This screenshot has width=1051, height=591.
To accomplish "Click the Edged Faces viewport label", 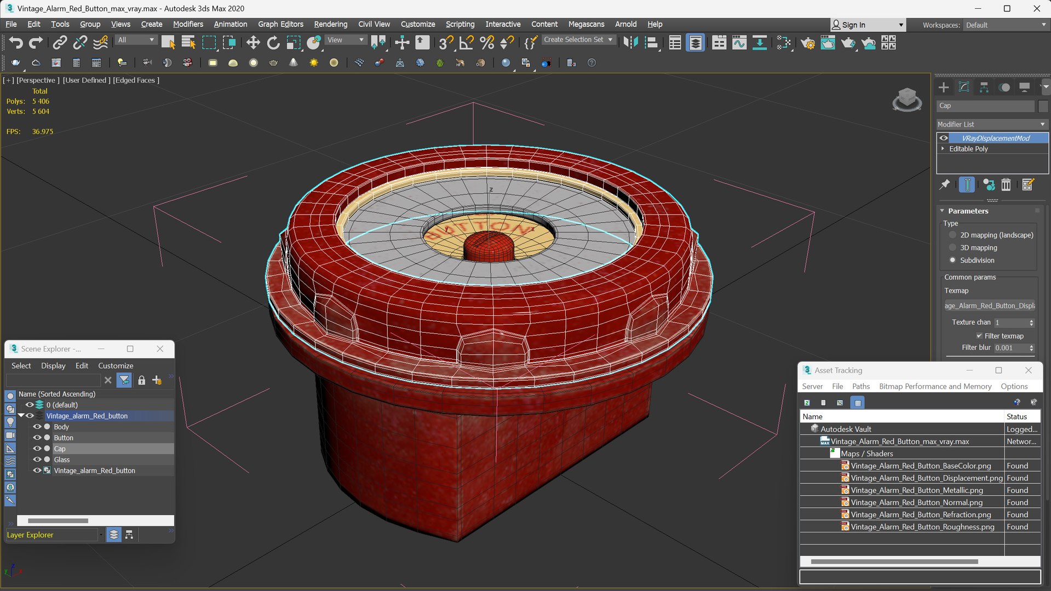I will (x=136, y=80).
